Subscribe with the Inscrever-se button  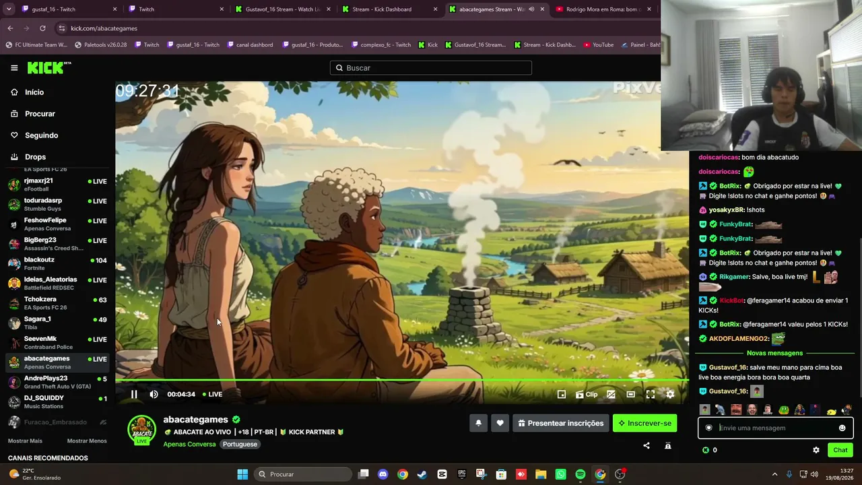point(644,423)
